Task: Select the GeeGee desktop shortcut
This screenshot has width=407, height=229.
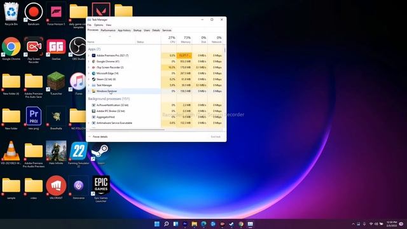Action: tap(56, 49)
